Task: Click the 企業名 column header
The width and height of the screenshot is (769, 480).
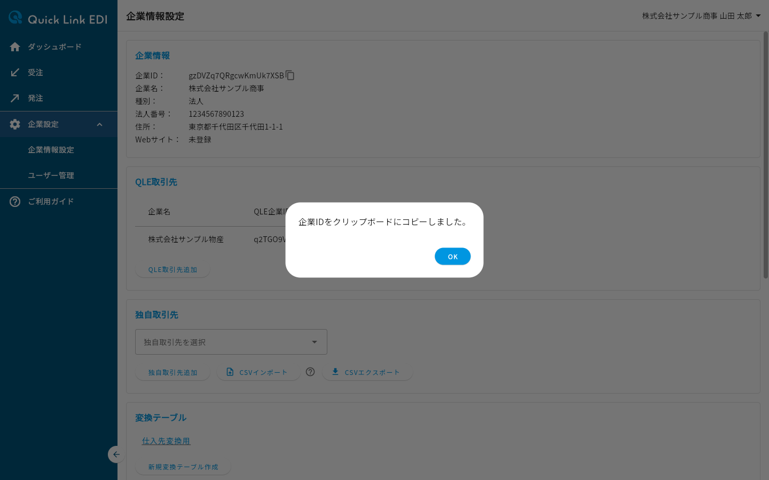Action: [x=159, y=212]
